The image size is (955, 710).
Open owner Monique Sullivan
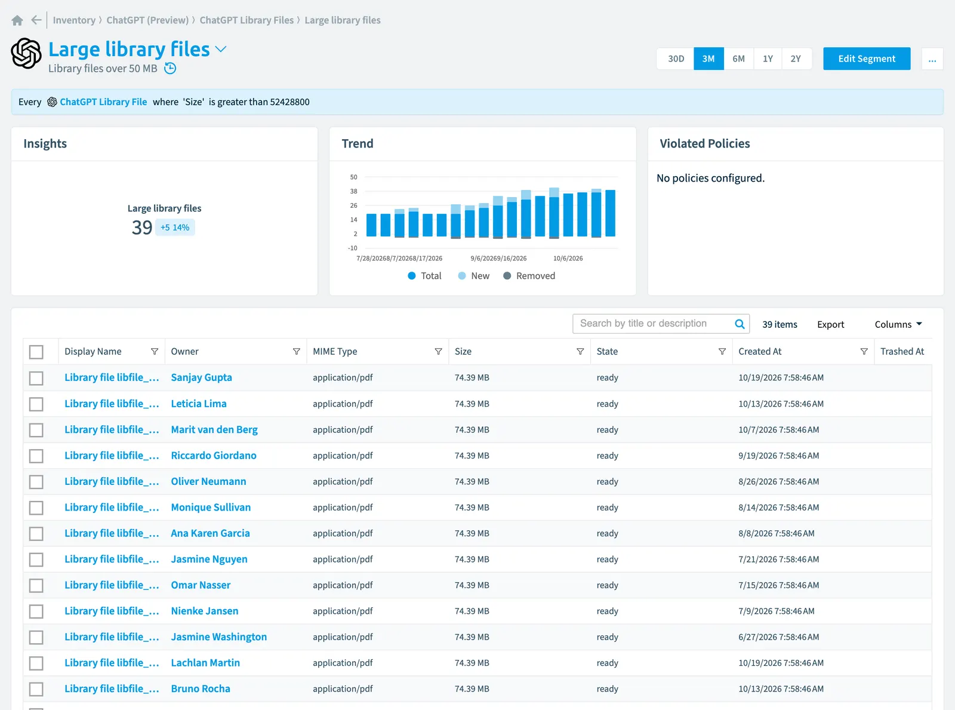(x=211, y=508)
